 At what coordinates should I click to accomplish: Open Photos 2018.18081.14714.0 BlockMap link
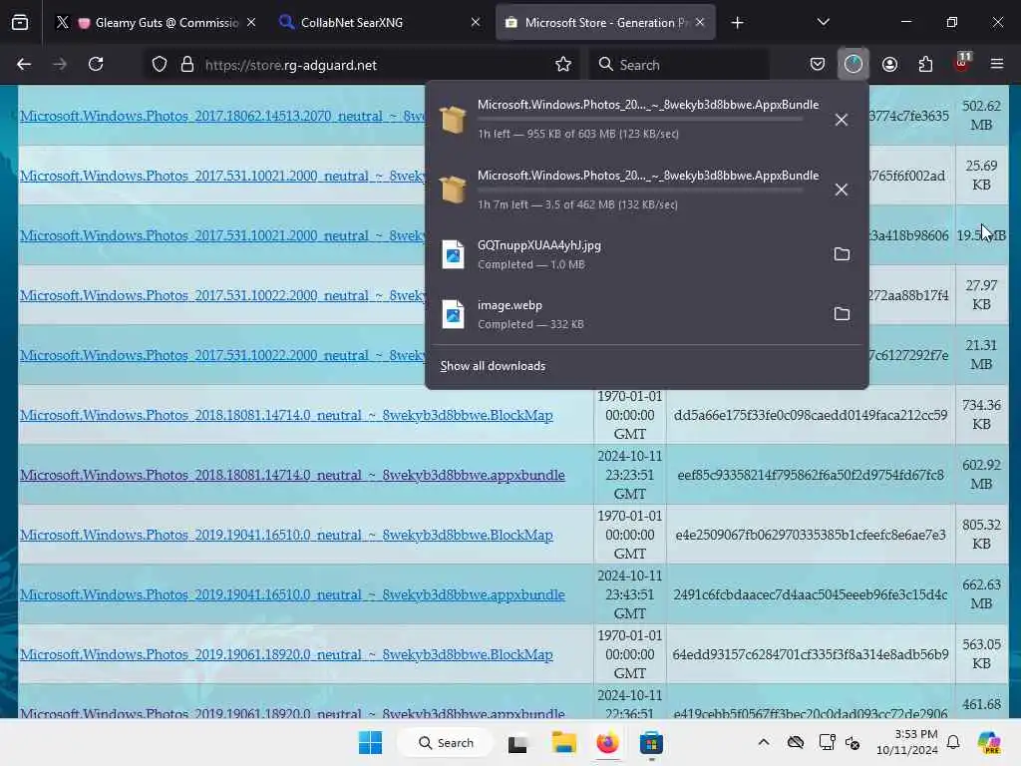pyautogui.click(x=286, y=416)
